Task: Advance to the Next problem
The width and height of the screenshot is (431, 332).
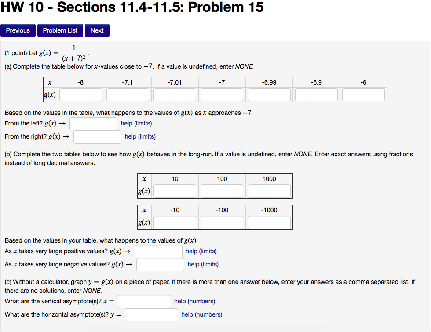Action: (97, 30)
